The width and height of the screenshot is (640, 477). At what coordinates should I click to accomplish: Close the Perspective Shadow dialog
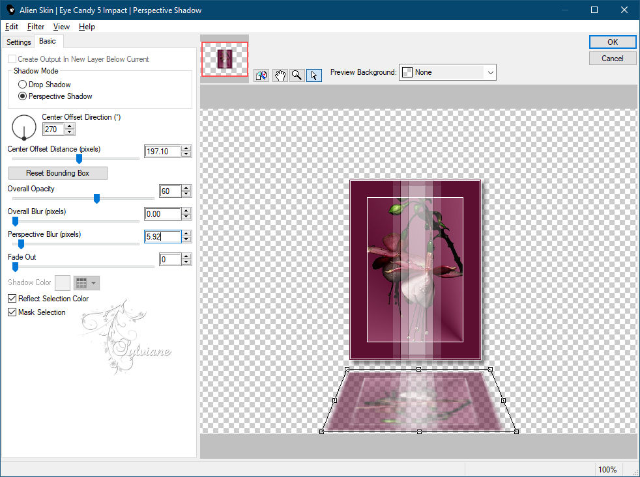point(624,10)
